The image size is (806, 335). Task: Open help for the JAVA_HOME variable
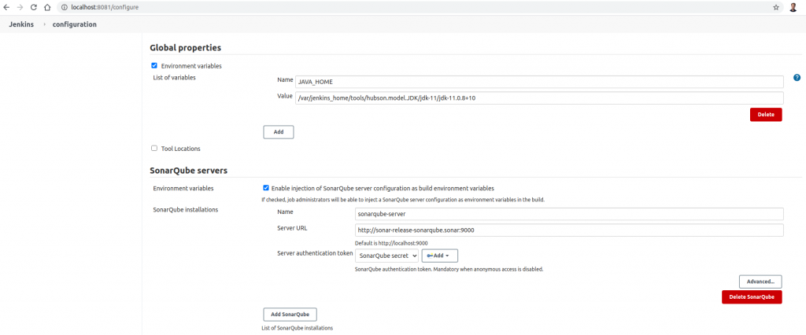pyautogui.click(x=797, y=78)
